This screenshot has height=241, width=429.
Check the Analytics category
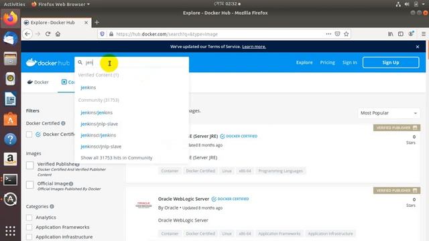tap(29, 218)
